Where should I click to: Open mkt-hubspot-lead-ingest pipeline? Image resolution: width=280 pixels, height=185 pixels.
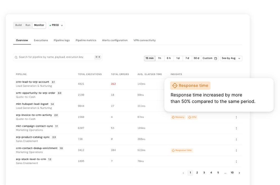[32, 104]
